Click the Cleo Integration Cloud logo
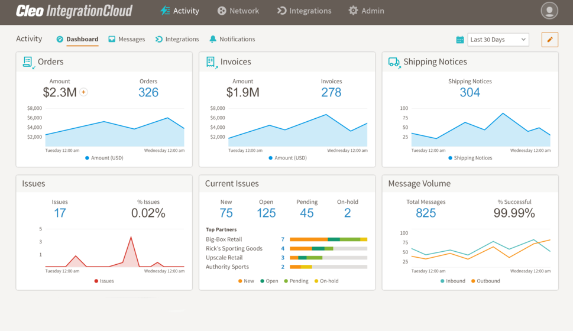Image resolution: width=573 pixels, height=331 pixels. pyautogui.click(x=75, y=11)
